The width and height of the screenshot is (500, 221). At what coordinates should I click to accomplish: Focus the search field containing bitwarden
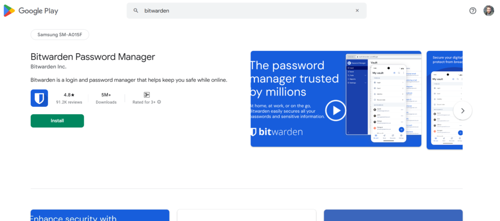tap(247, 11)
